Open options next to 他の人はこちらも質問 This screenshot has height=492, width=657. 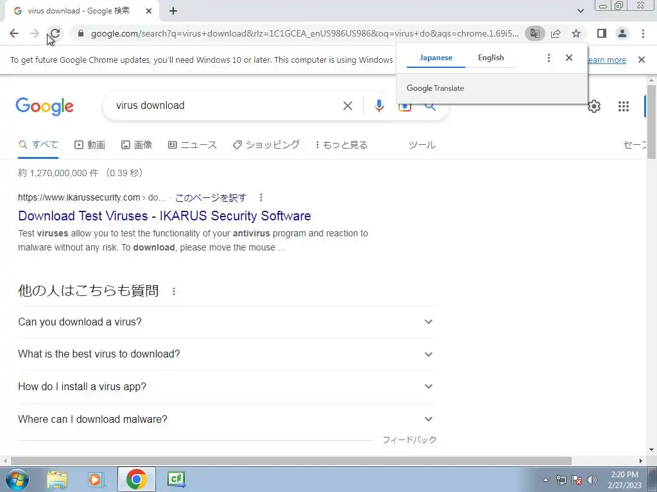click(174, 291)
